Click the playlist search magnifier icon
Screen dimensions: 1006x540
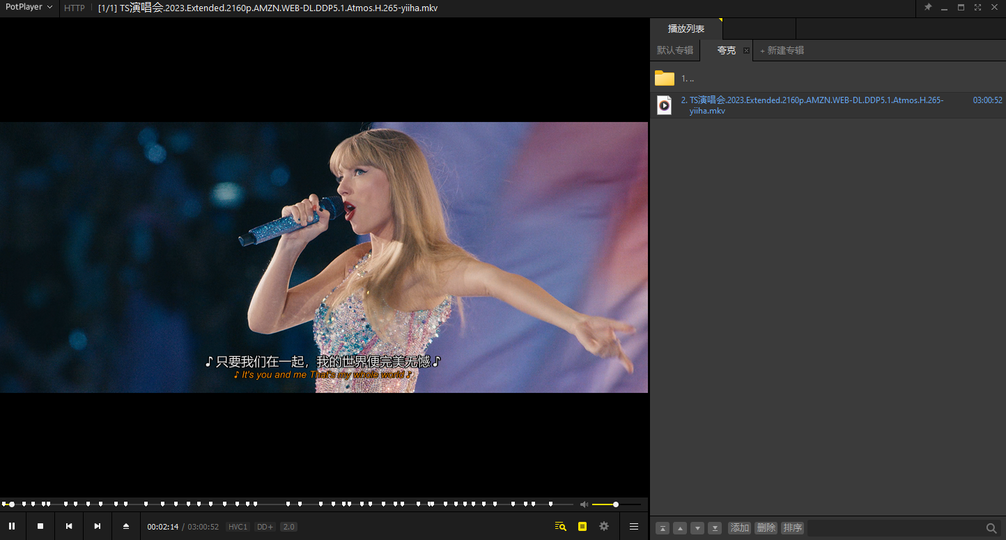point(991,528)
